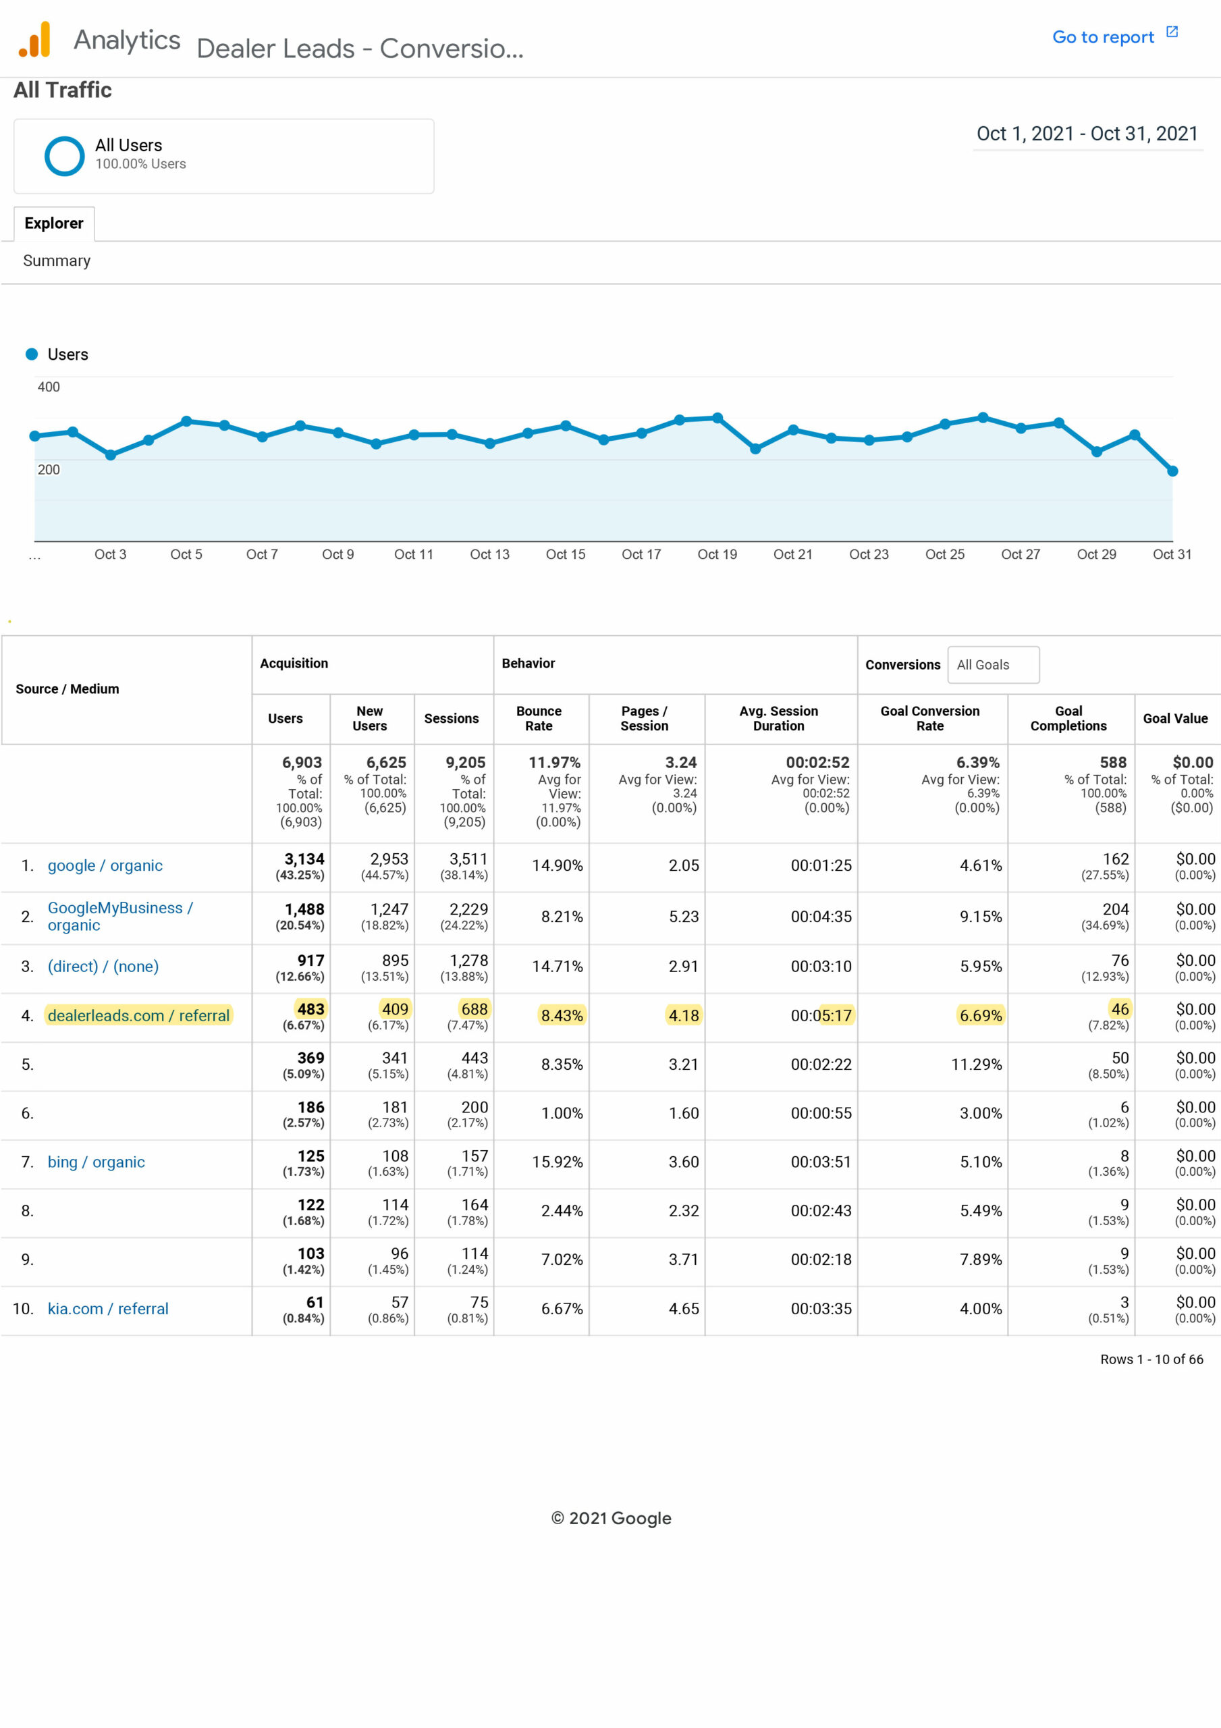Sort by Pages / Session column header
The height and width of the screenshot is (1728, 1221).
click(645, 719)
